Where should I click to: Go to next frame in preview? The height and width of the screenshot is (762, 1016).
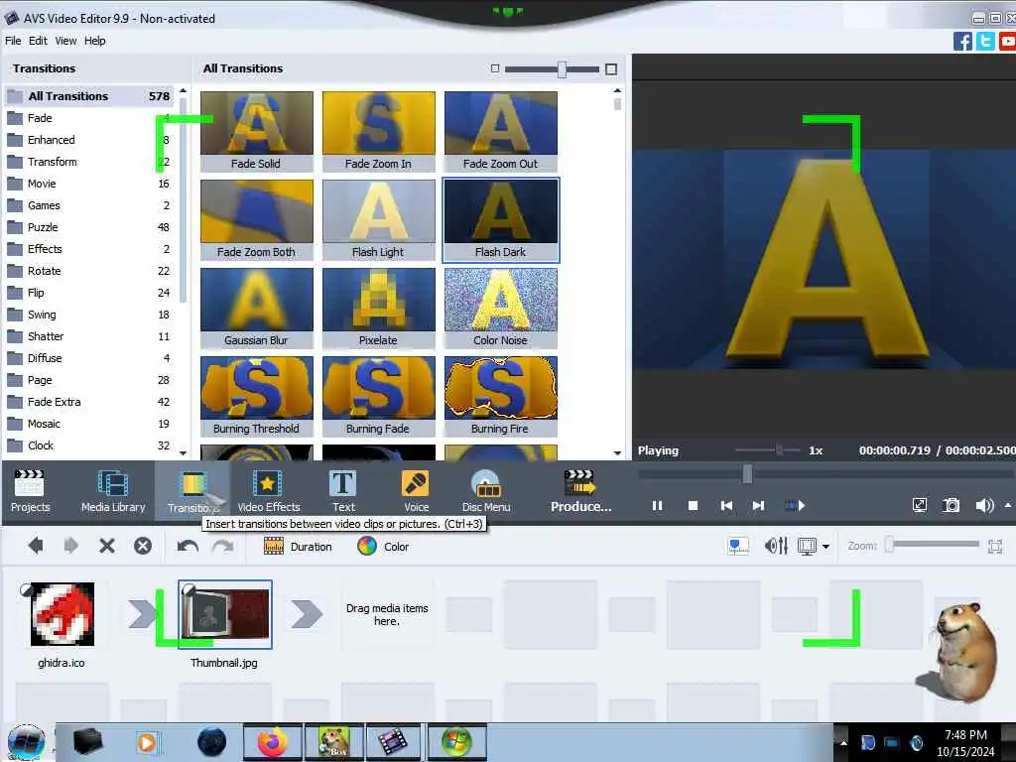(x=758, y=505)
